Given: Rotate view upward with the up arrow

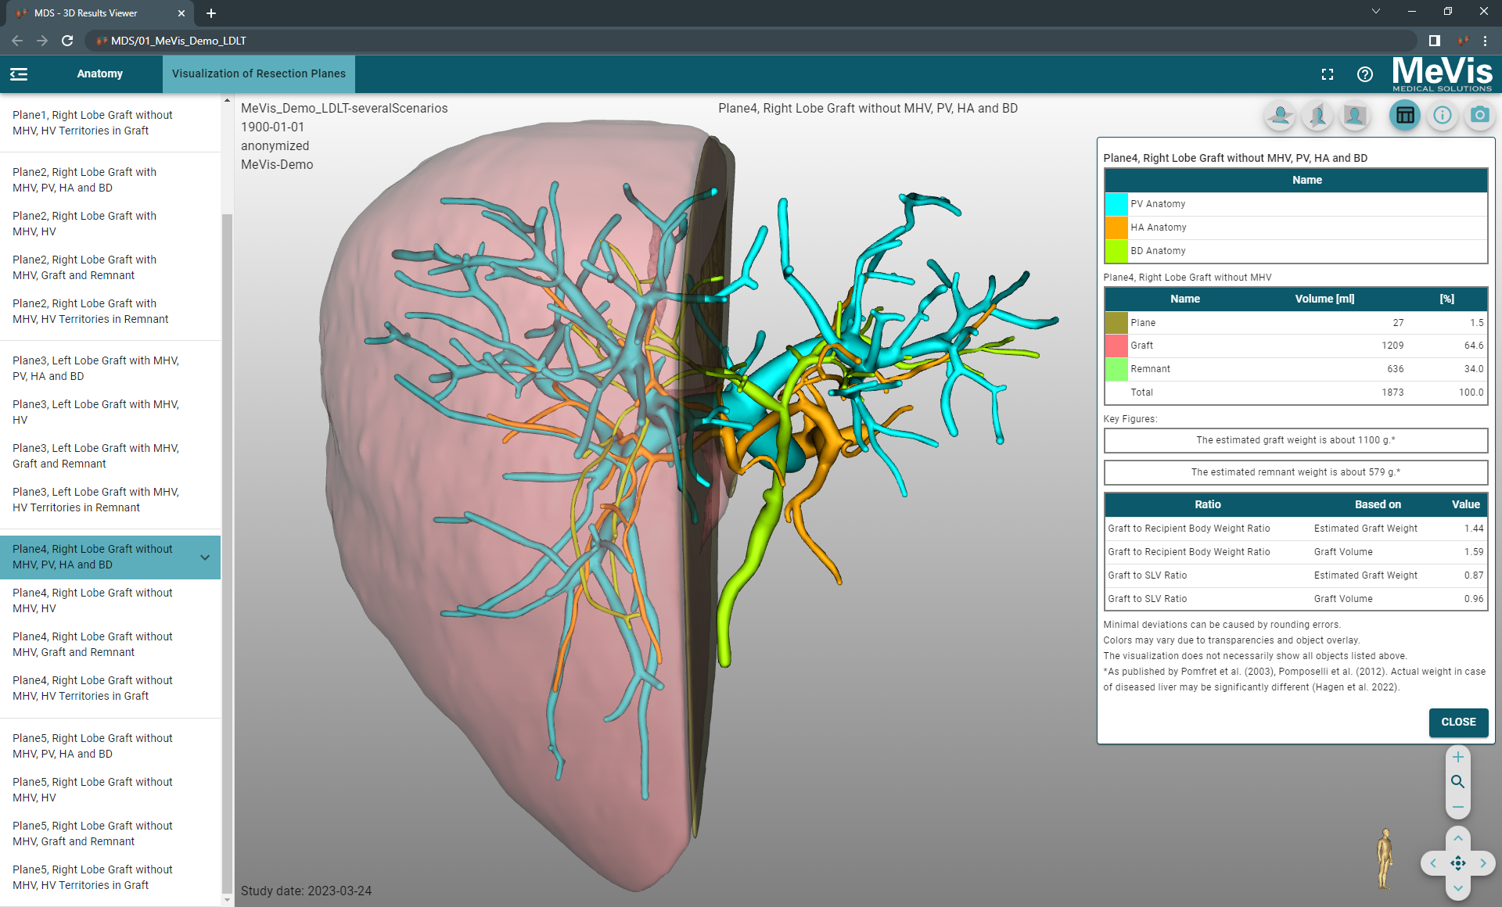Looking at the screenshot, I should [1458, 838].
